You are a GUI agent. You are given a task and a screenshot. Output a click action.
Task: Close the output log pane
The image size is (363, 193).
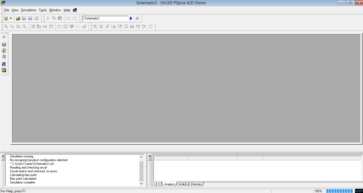(x=3, y=156)
